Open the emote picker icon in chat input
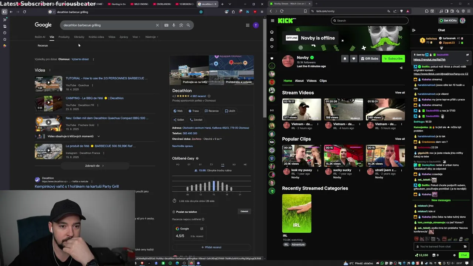 (x=465, y=246)
